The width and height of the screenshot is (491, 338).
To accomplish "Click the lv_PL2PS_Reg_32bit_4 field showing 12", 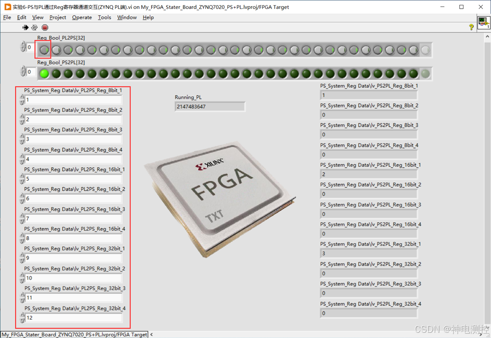I will tap(74, 317).
